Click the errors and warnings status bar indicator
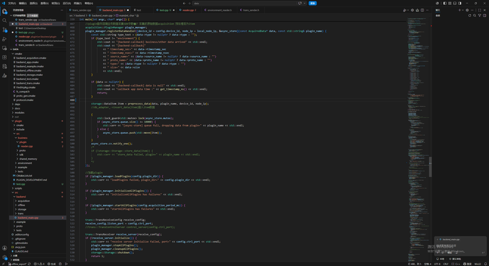 [x=39, y=264]
